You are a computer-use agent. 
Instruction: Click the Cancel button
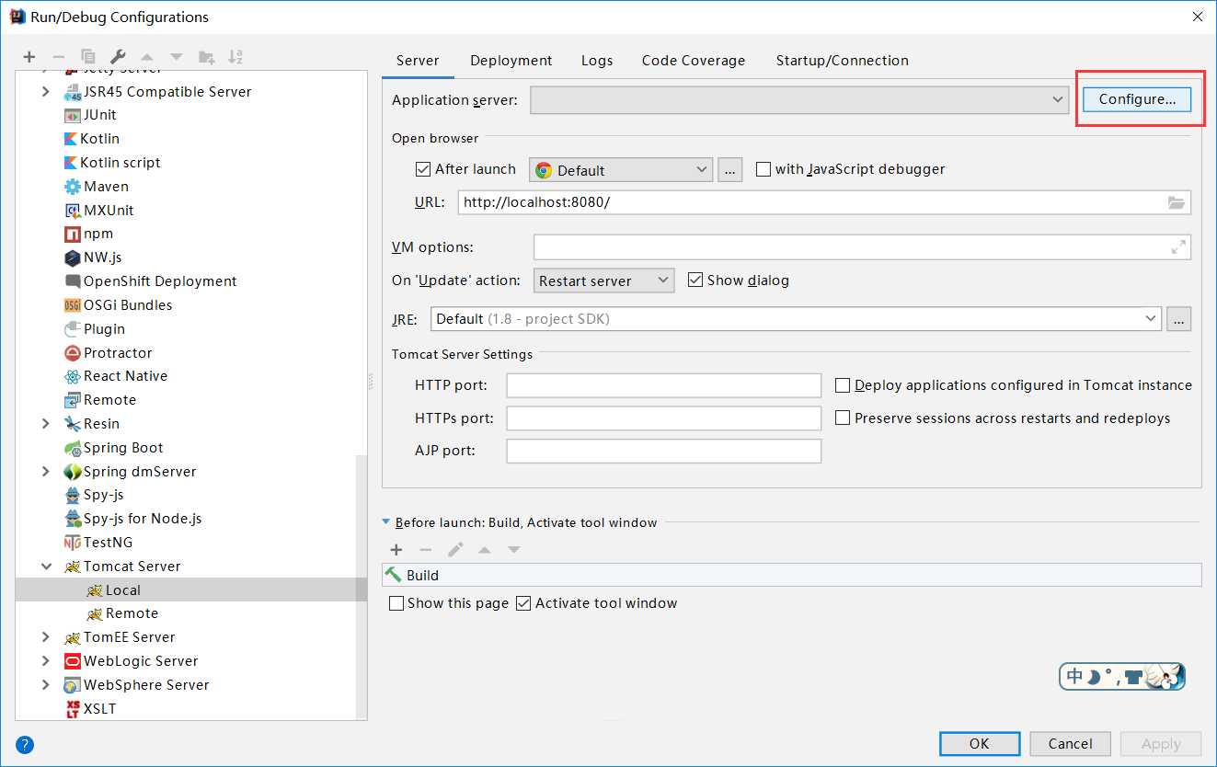(x=1071, y=744)
